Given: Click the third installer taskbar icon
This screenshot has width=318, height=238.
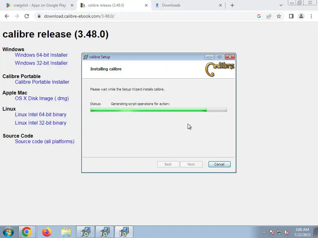Looking at the screenshot, I should point(124,232).
